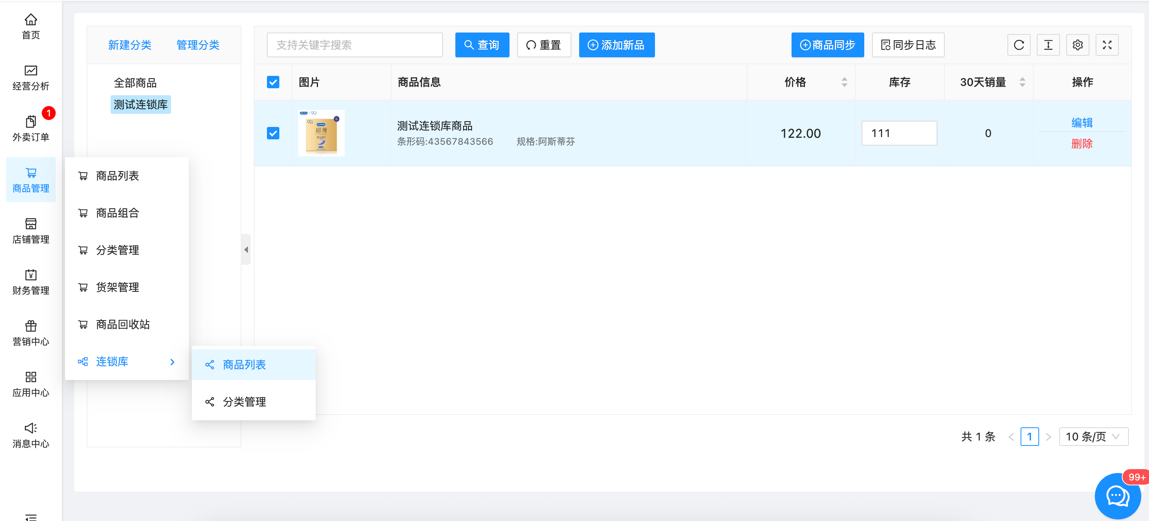Viewport: 1149px width, 521px height.
Task: Toggle the select-all header checkbox
Action: click(x=273, y=82)
